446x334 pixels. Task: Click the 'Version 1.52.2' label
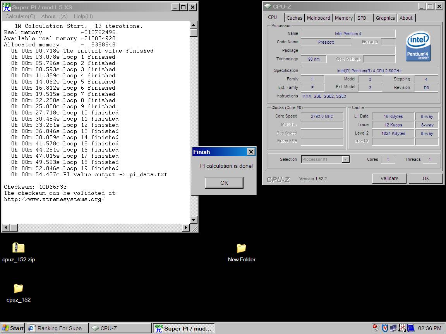pyautogui.click(x=313, y=179)
